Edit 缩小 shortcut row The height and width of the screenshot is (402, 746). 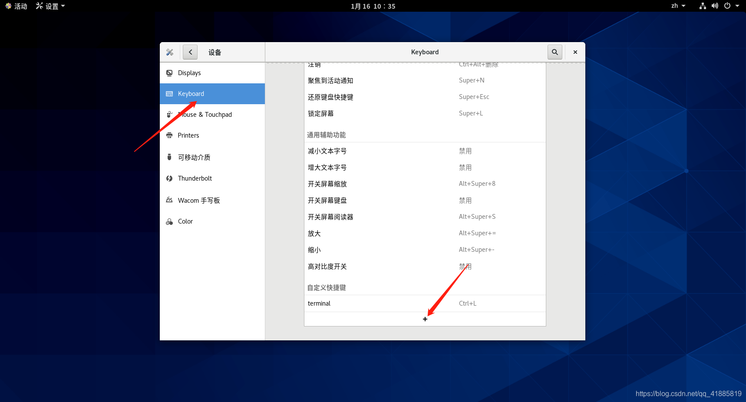pyautogui.click(x=425, y=250)
